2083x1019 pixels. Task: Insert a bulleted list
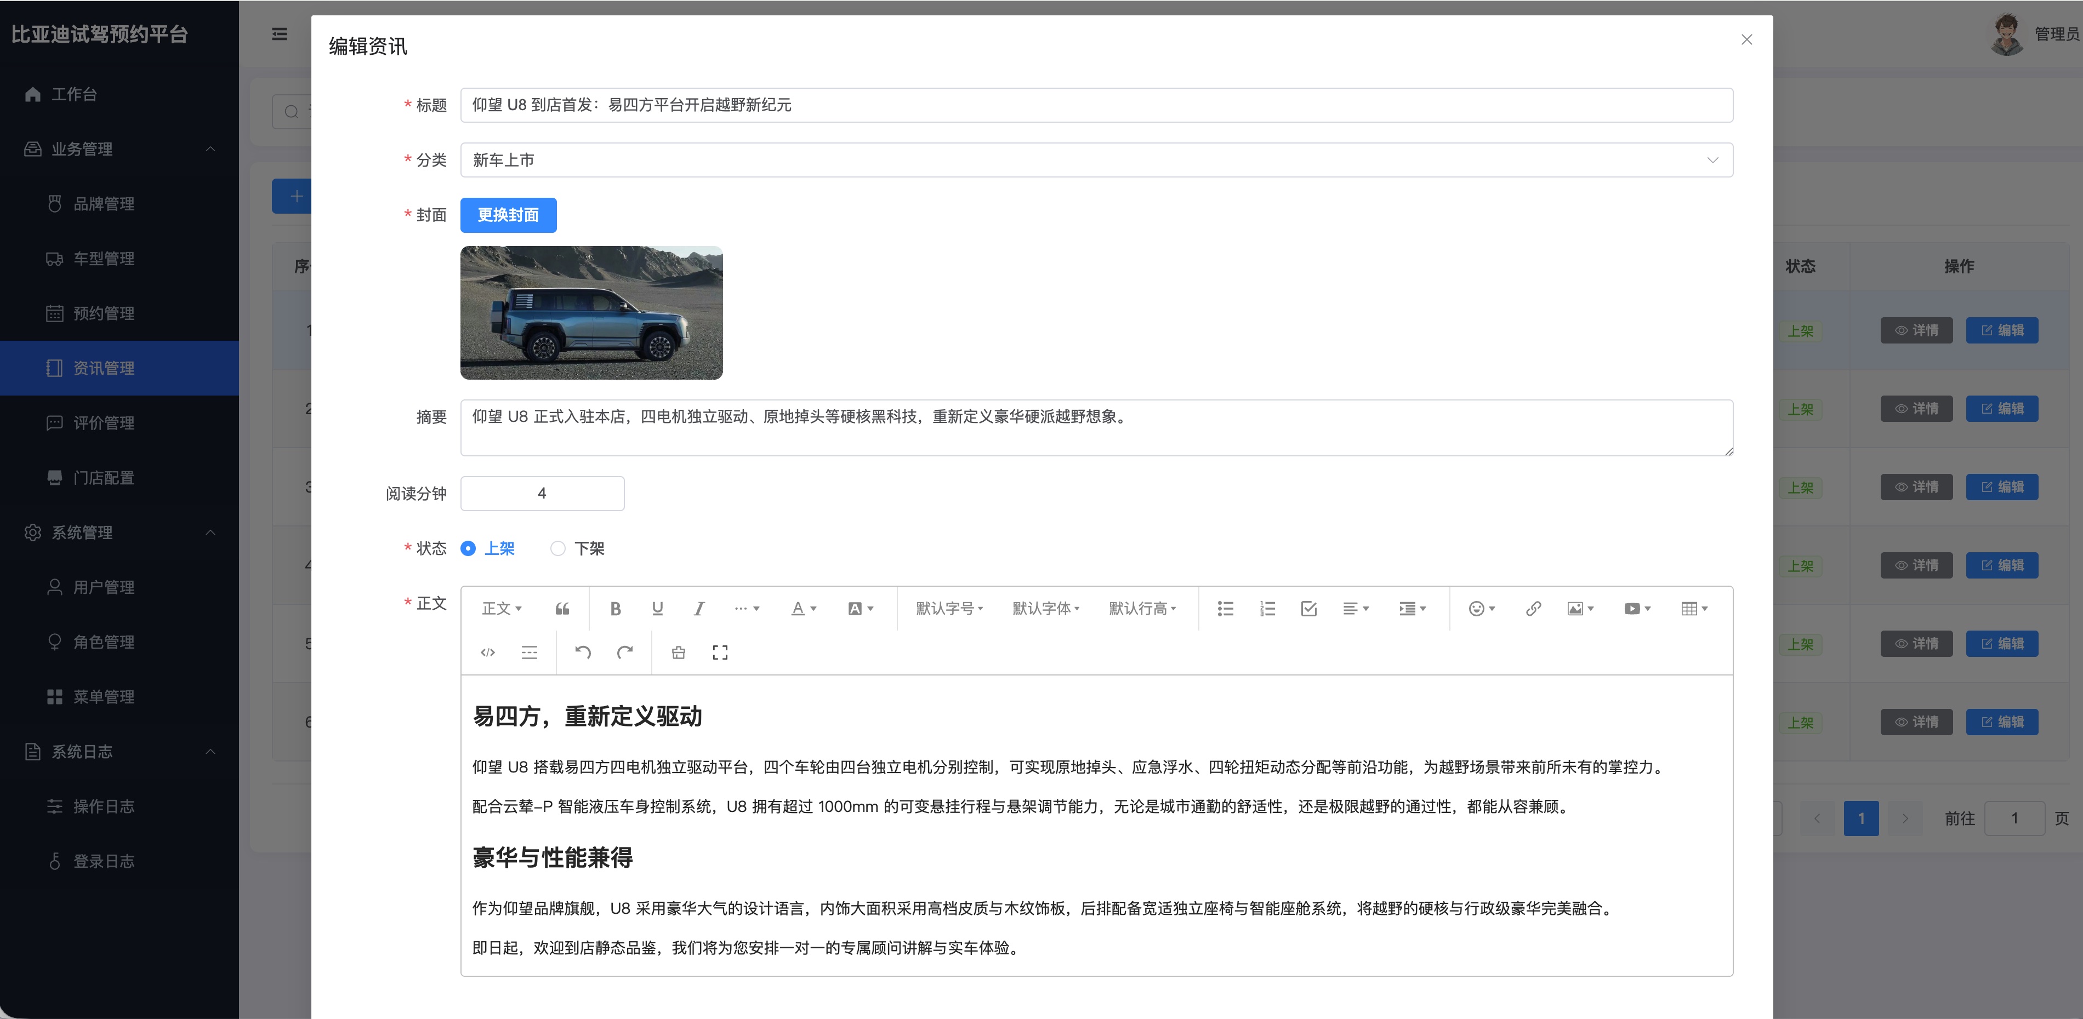pyautogui.click(x=1226, y=609)
